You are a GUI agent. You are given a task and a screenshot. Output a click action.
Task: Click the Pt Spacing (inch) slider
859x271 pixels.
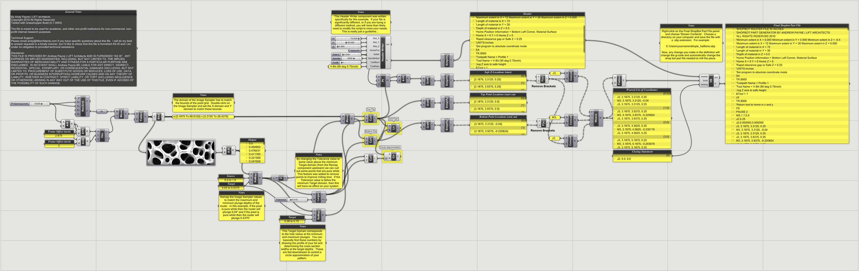pos(30,104)
